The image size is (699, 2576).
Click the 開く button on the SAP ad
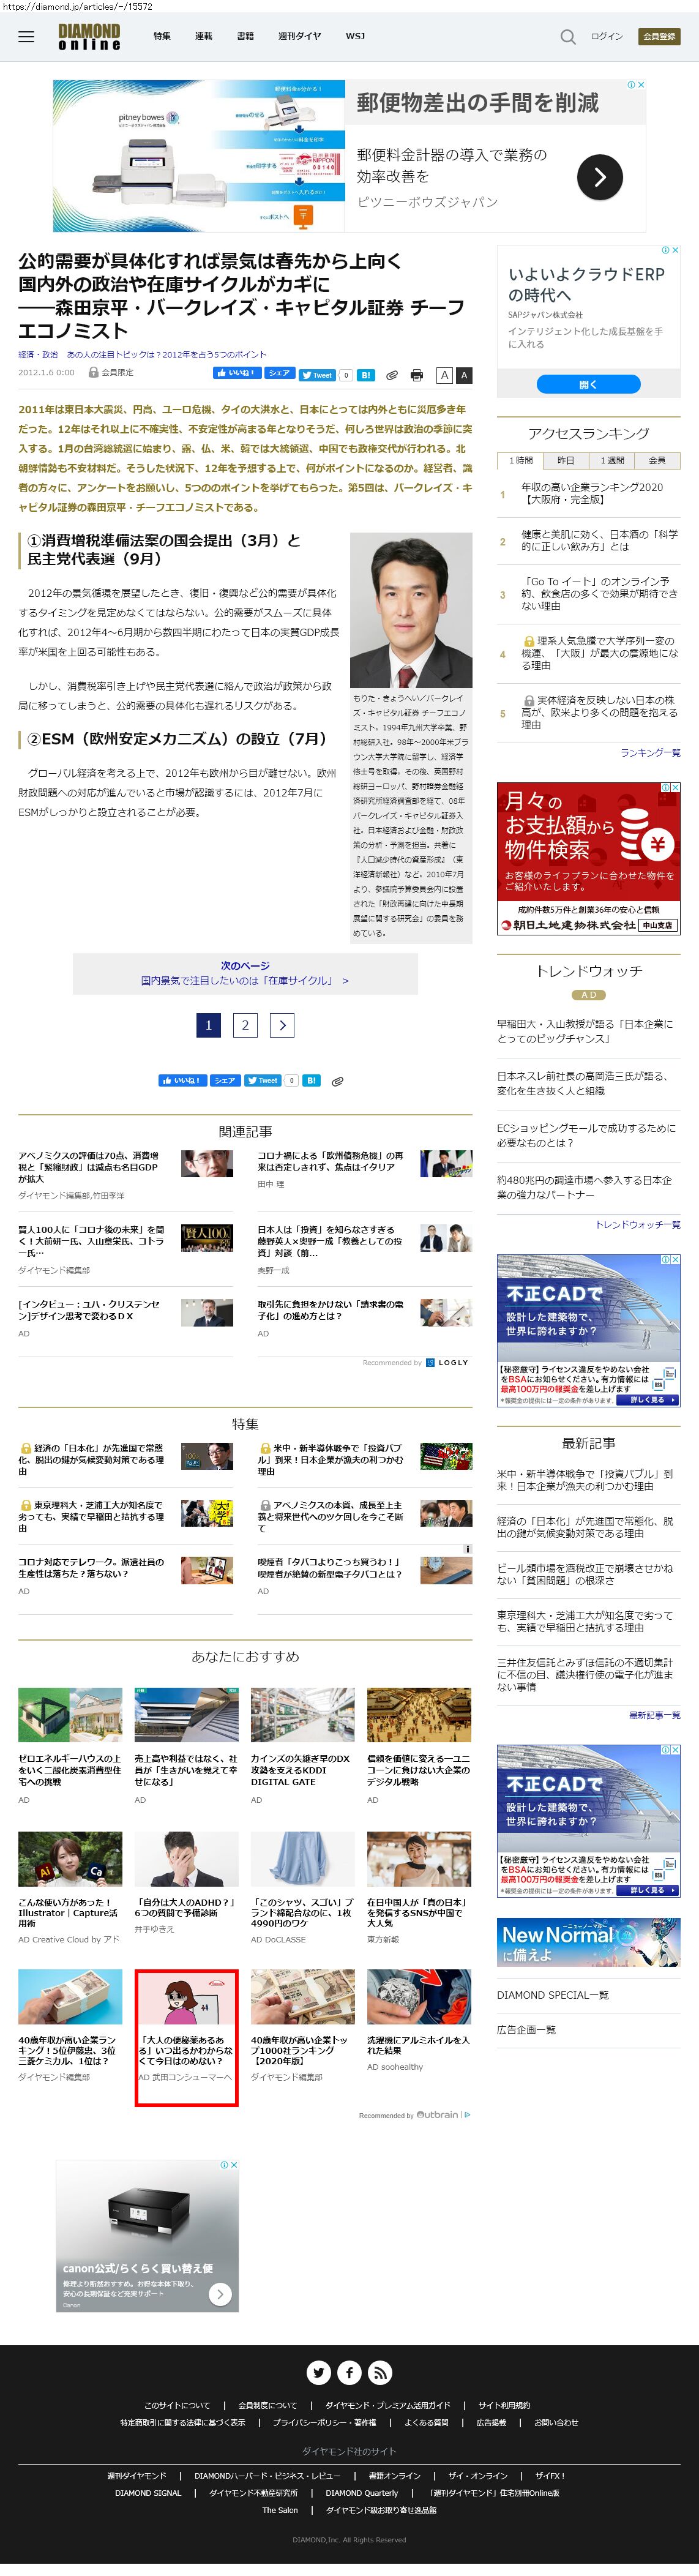coord(588,384)
